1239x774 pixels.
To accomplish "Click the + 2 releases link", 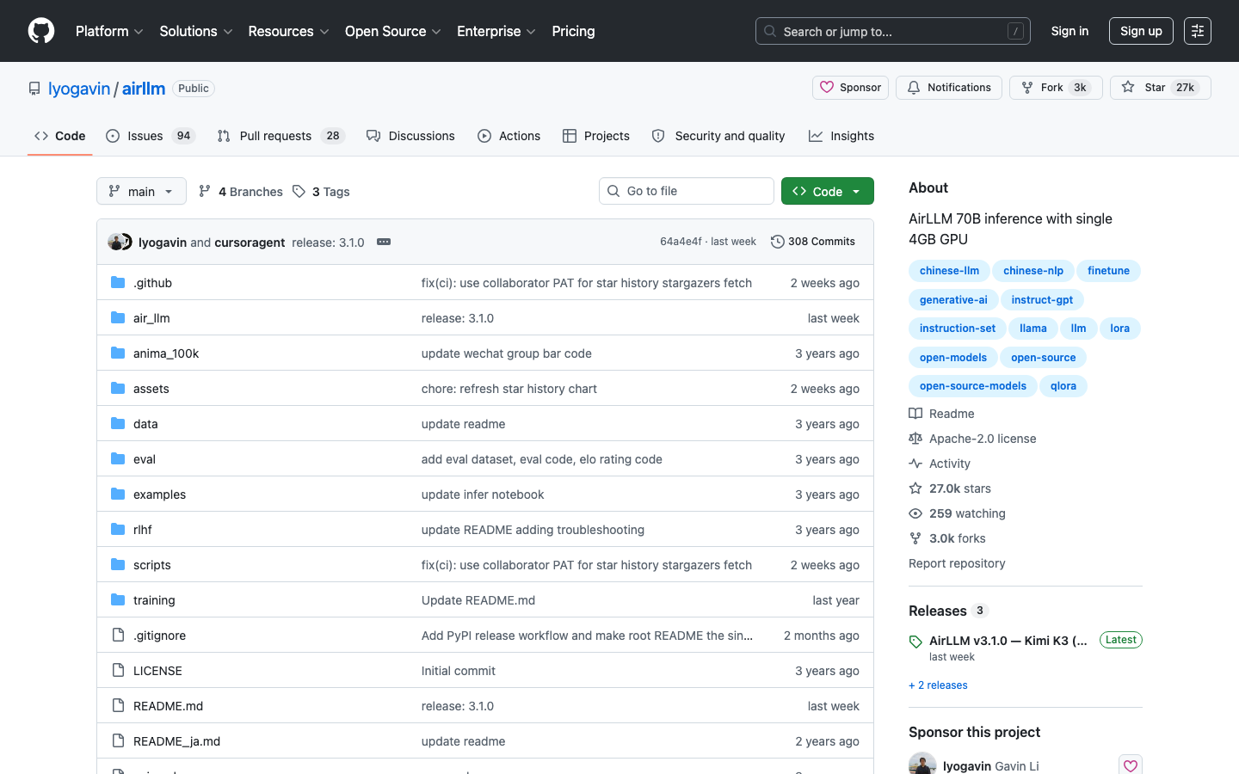I will 938,685.
